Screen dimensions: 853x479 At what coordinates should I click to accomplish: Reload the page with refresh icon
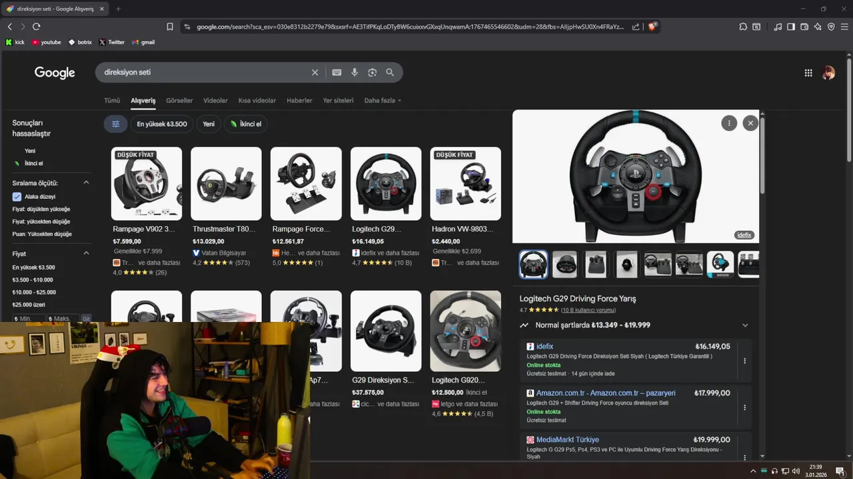[37, 27]
